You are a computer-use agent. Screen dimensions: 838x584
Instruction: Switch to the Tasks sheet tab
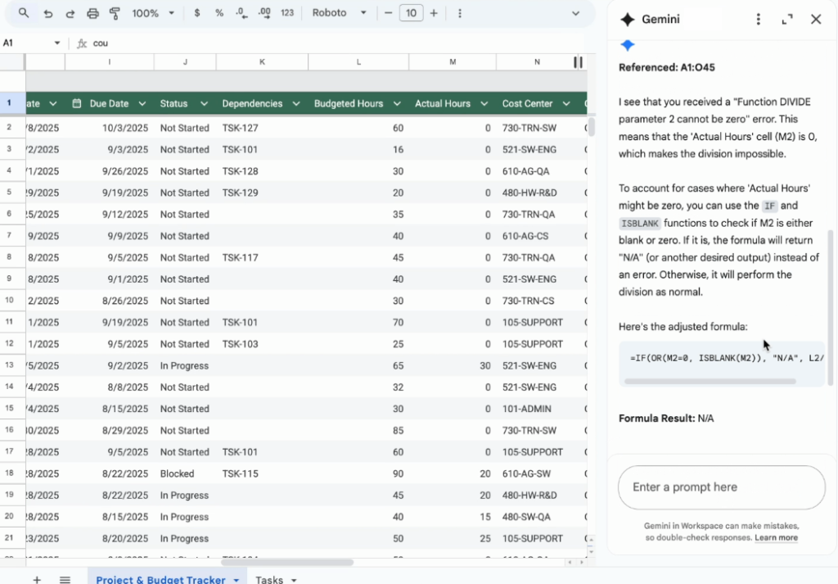point(275,579)
